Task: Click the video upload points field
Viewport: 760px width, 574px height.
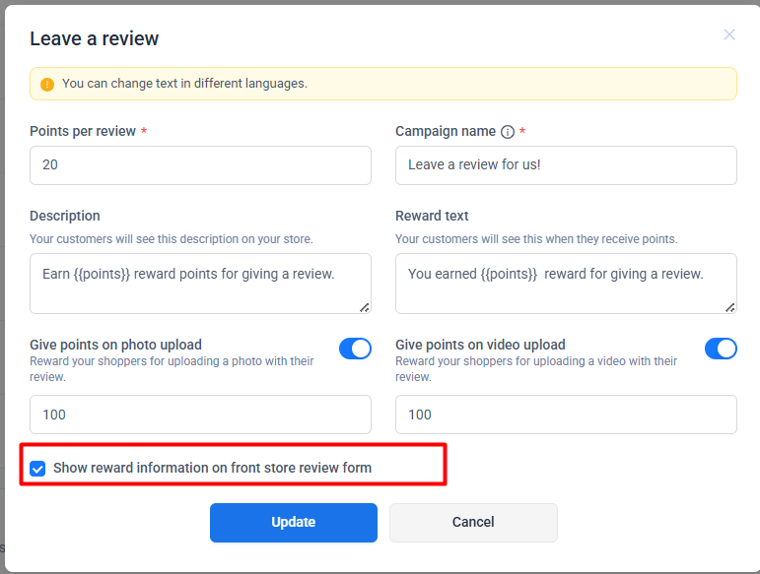Action: tap(566, 415)
